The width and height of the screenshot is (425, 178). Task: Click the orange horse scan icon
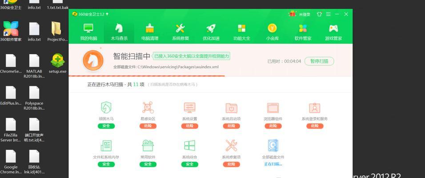93,60
